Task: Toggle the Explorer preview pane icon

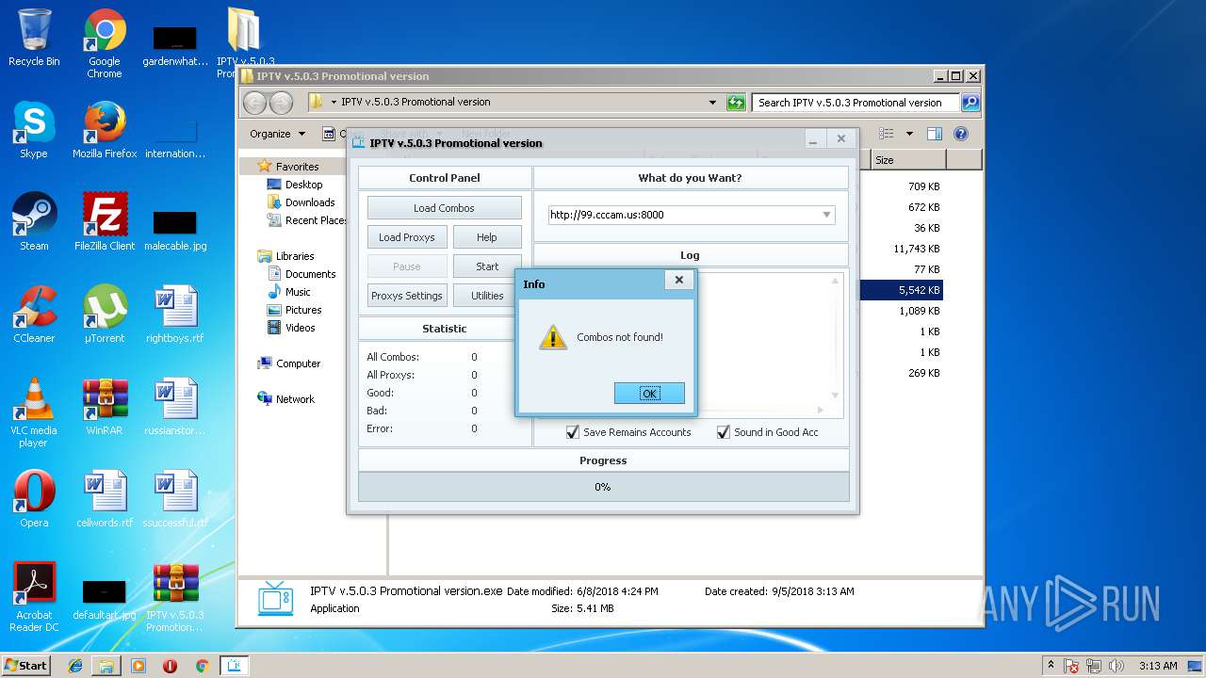Action: coord(934,134)
